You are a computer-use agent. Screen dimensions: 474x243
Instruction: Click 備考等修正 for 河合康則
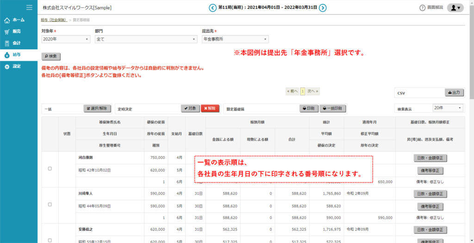[x=430, y=171]
